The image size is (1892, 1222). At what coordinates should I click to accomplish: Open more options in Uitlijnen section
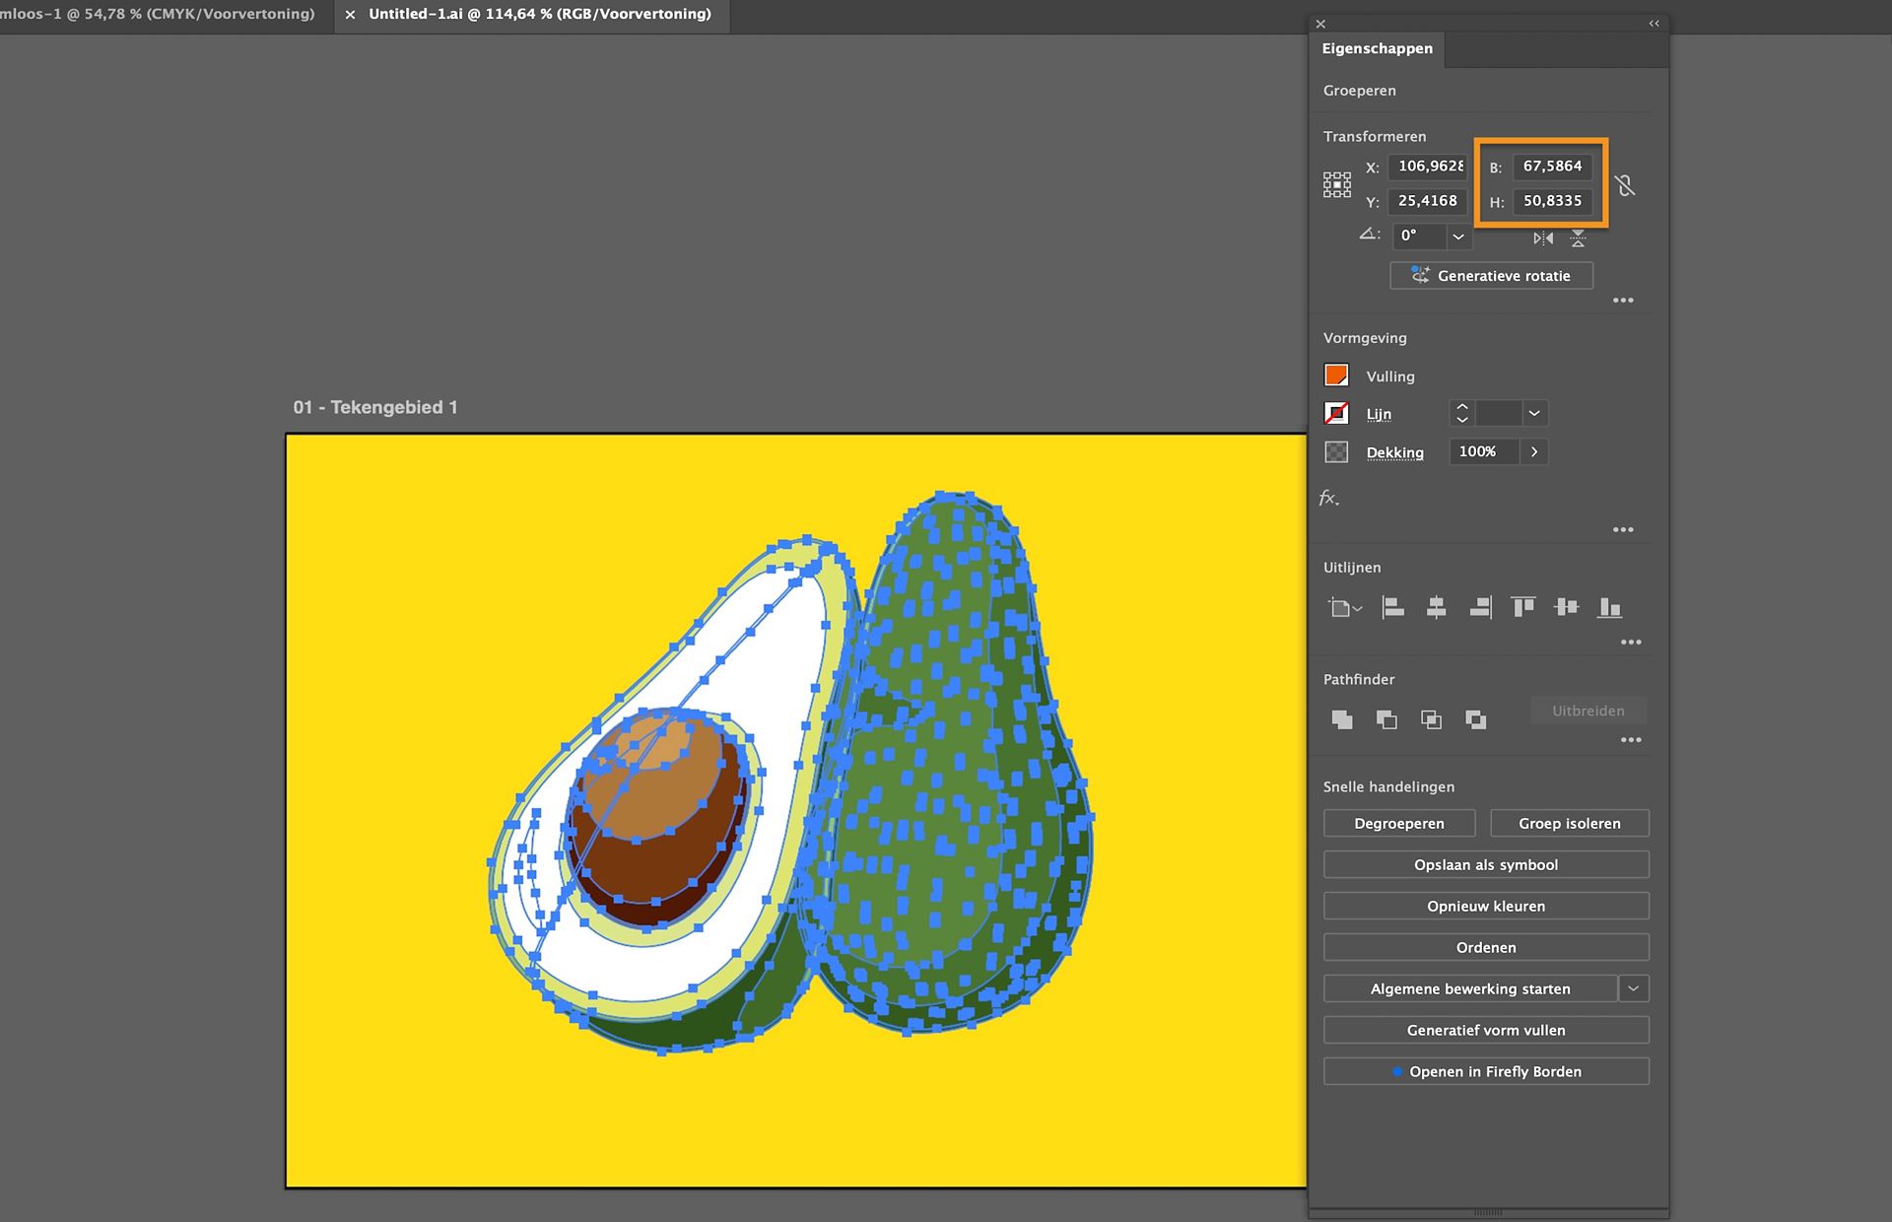(1631, 642)
